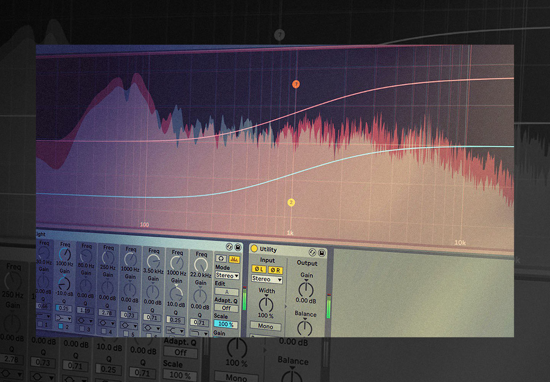Viewport: 550px width, 382px height.
Task: Enable EQ band 4 checkbox
Action: (x=104, y=331)
